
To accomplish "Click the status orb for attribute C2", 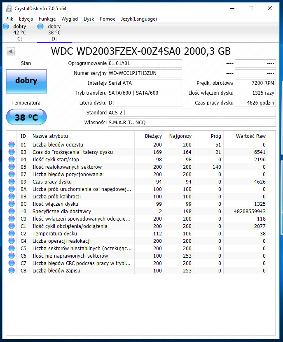I will click(12, 234).
